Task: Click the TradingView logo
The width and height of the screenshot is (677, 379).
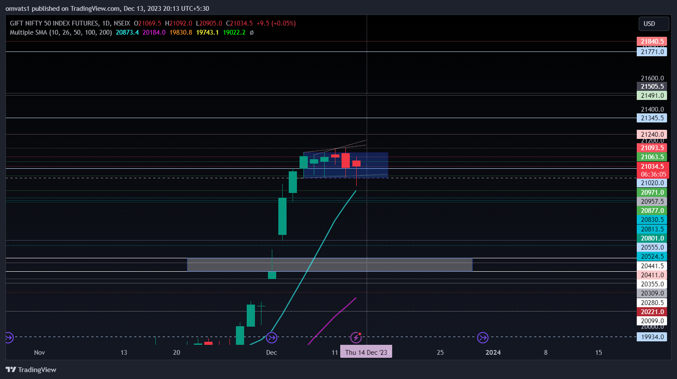Action: 31,369
